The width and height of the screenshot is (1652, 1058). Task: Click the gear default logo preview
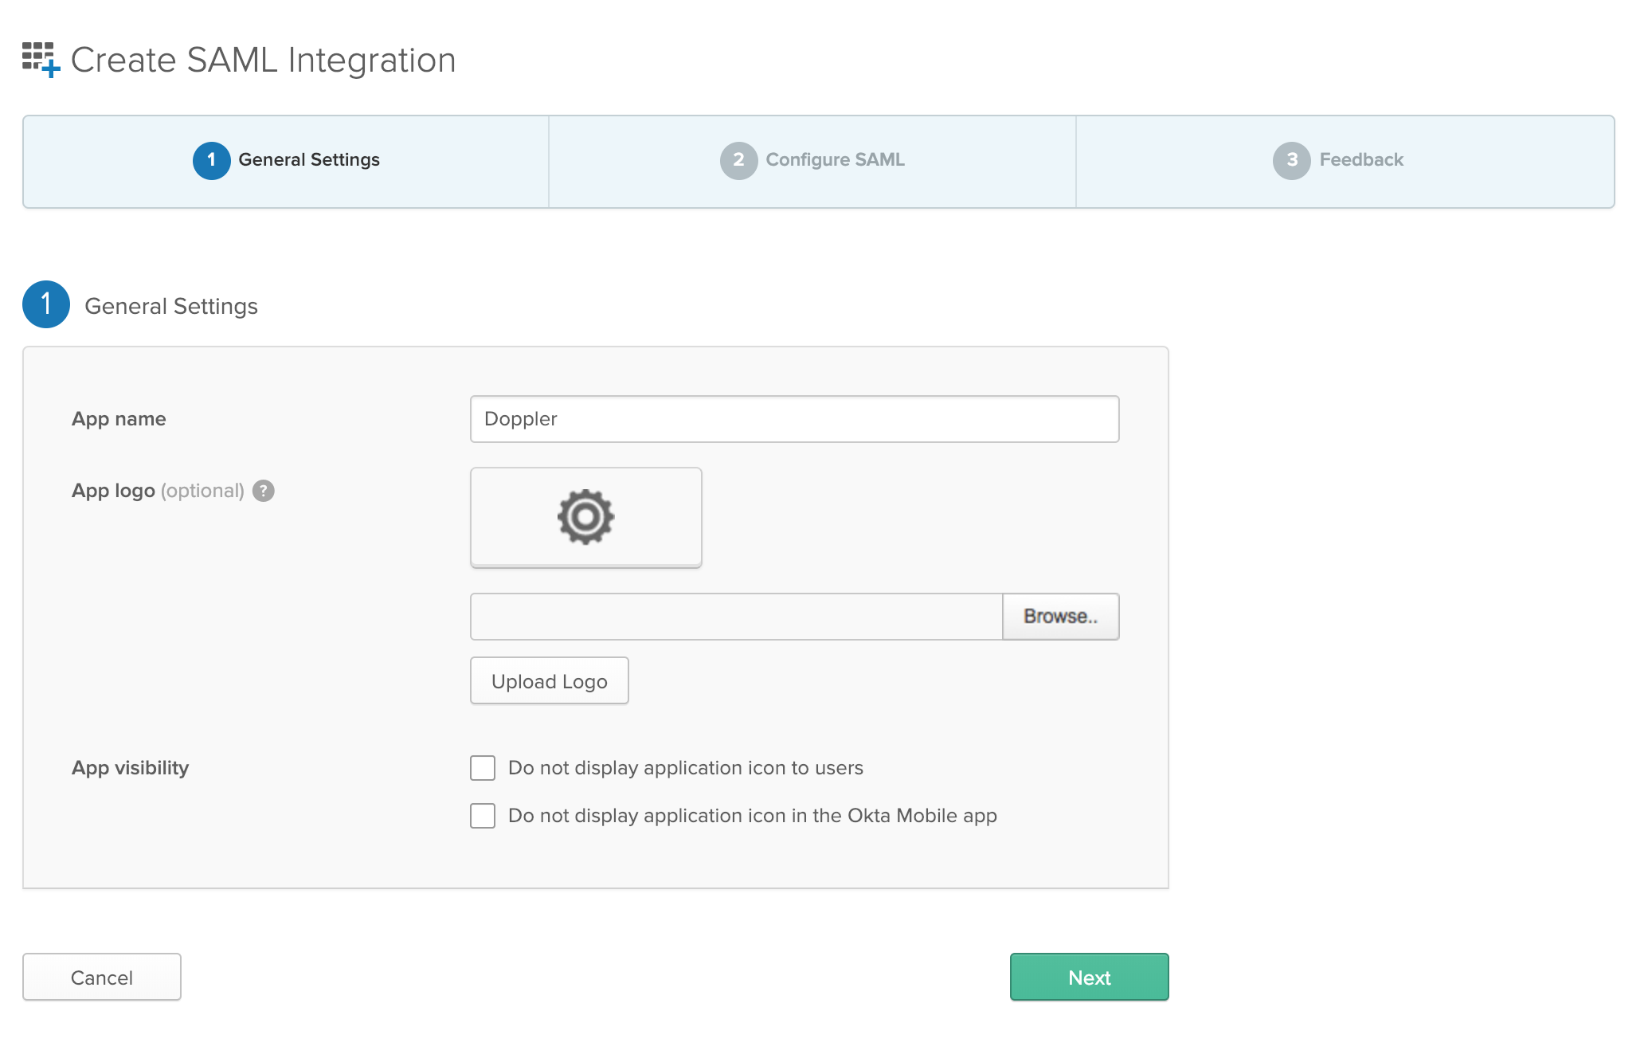tap(585, 517)
